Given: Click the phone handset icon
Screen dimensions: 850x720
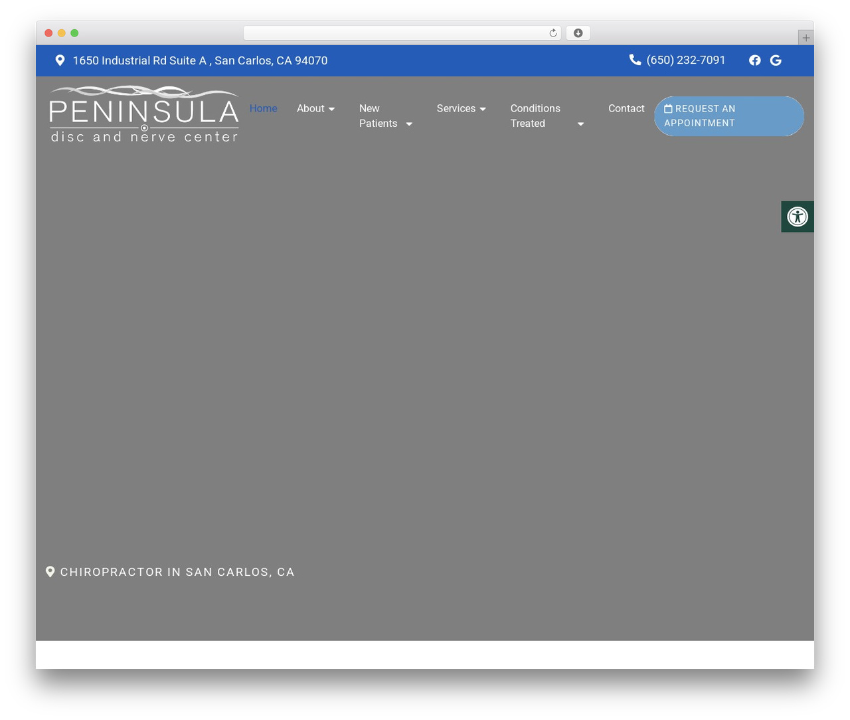Looking at the screenshot, I should click(635, 60).
